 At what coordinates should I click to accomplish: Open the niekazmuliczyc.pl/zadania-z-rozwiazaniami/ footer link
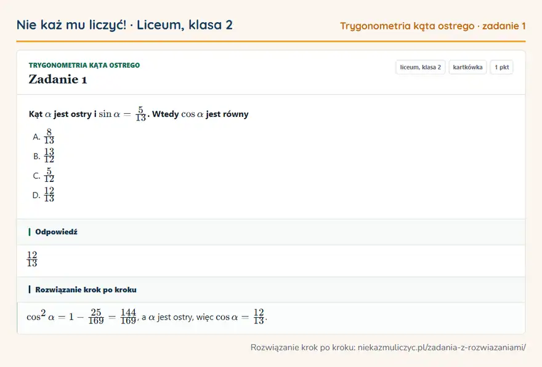click(442, 347)
